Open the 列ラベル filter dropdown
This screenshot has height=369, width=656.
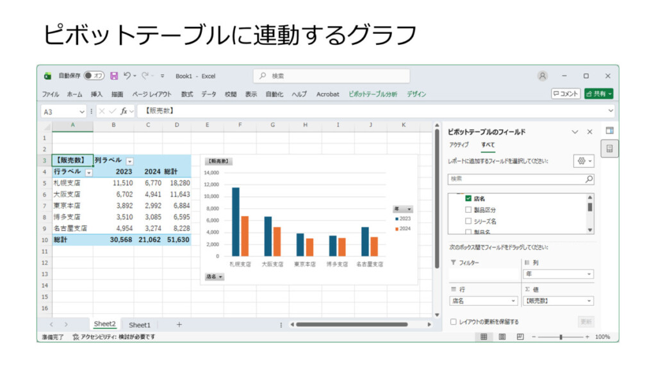(x=130, y=161)
